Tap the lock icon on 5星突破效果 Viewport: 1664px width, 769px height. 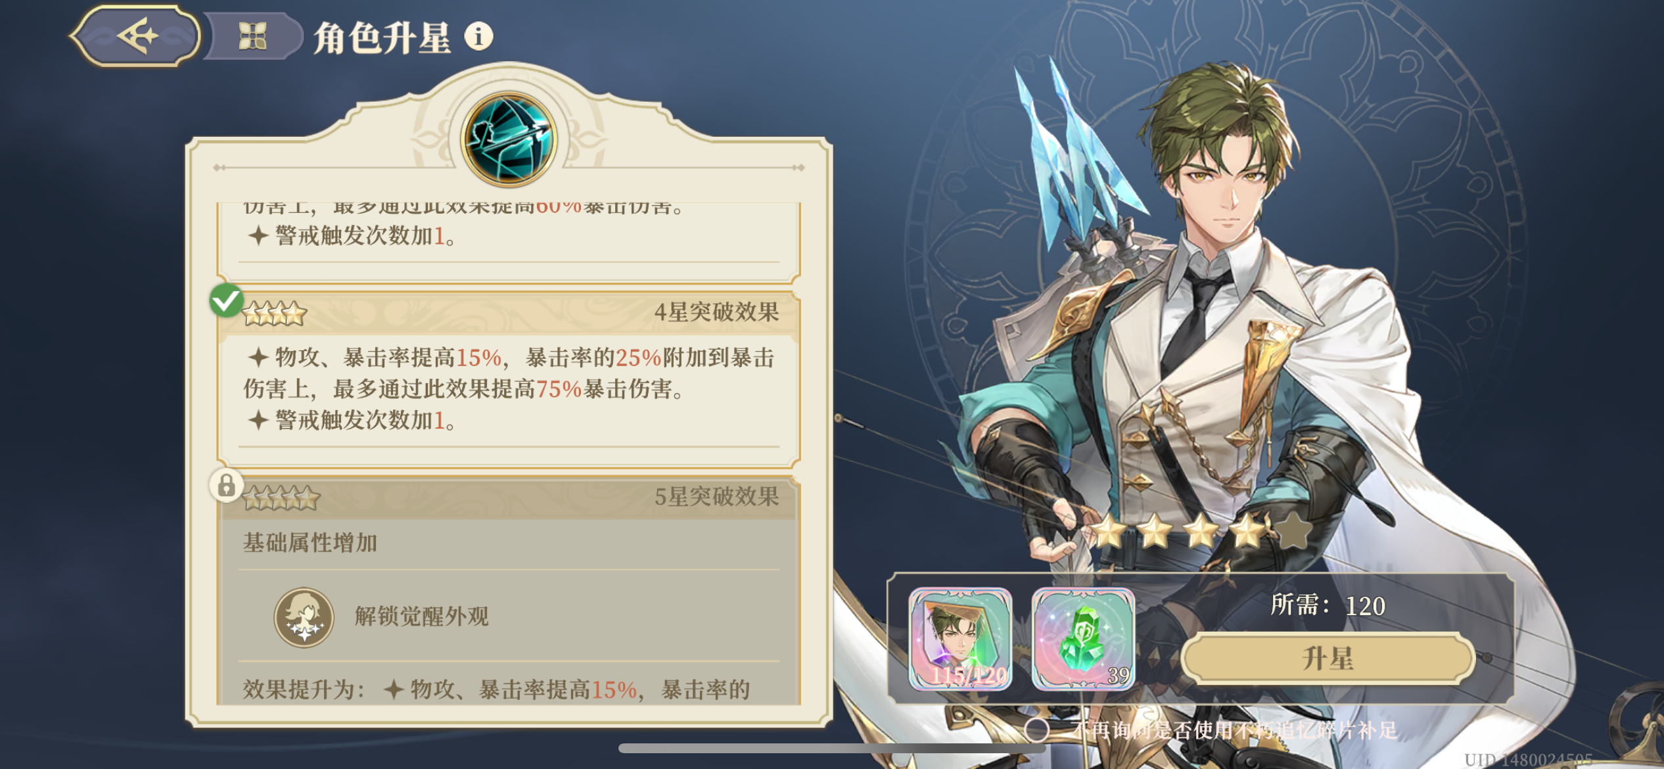point(226,486)
